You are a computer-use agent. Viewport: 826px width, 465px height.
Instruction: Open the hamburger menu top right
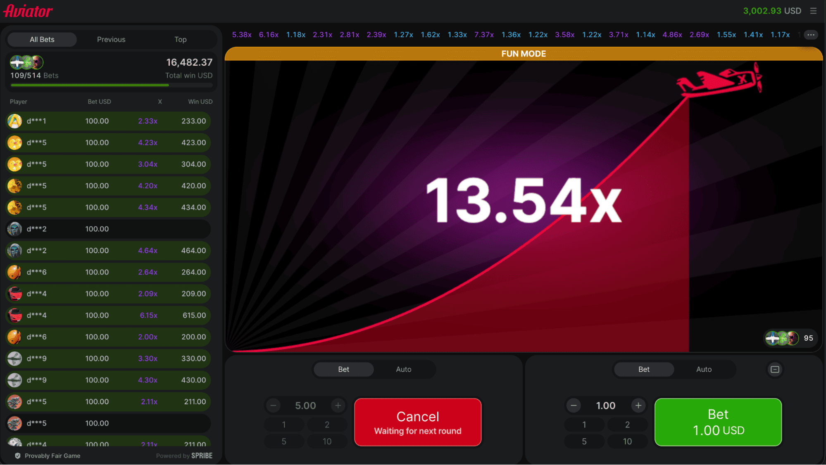[813, 11]
